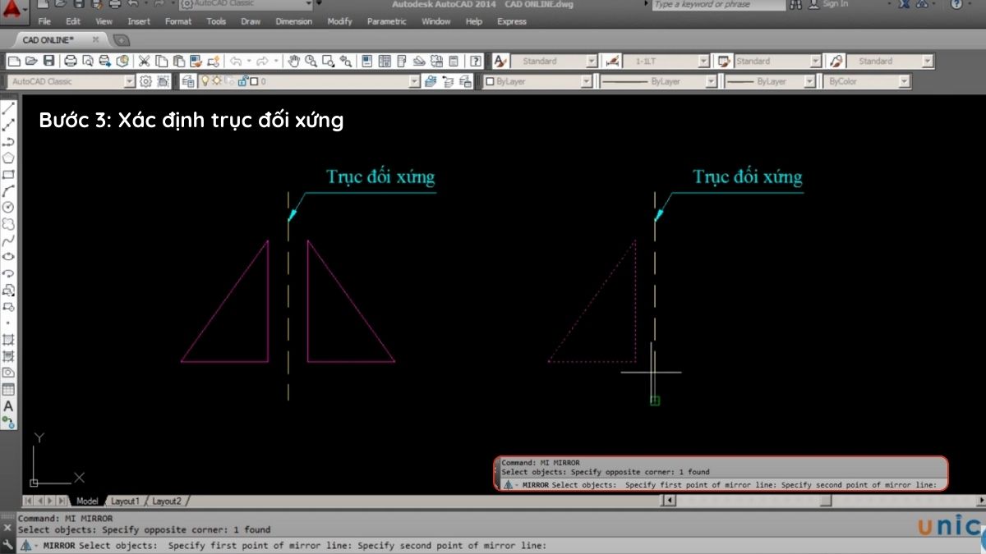Toggle layer 0 lock padlock icon

click(x=242, y=81)
